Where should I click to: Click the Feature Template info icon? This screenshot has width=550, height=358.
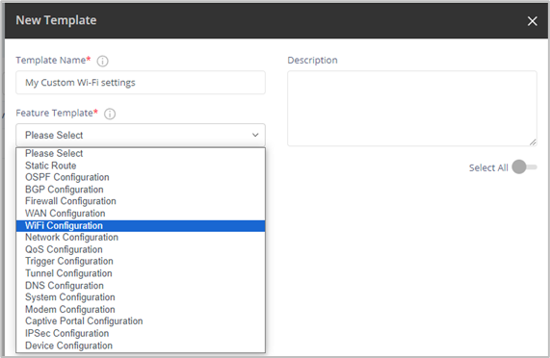coord(110,114)
